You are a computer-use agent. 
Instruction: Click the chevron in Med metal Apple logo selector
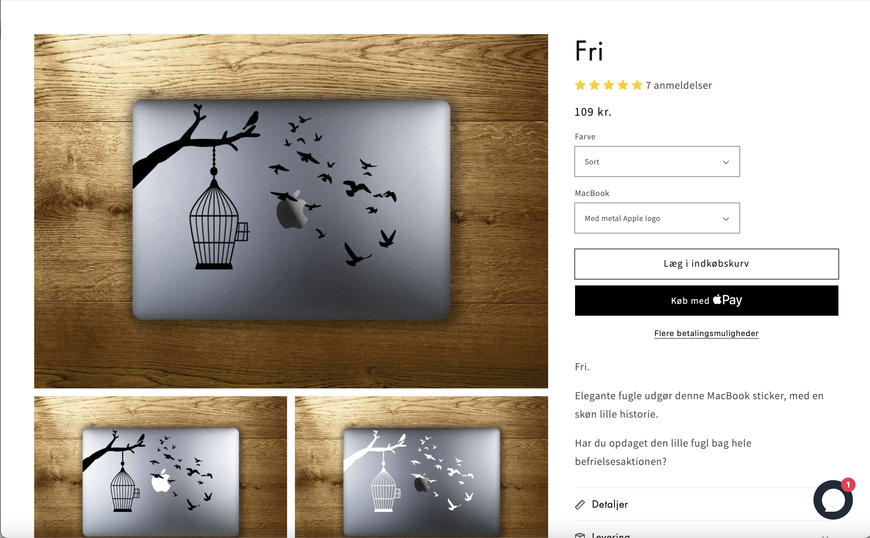coord(726,219)
